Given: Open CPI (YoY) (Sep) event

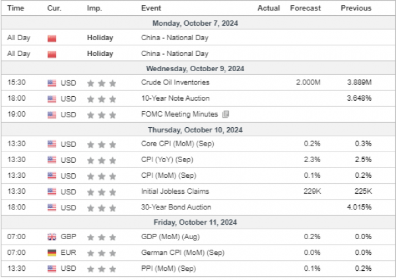Looking at the screenshot, I should click(167, 159).
